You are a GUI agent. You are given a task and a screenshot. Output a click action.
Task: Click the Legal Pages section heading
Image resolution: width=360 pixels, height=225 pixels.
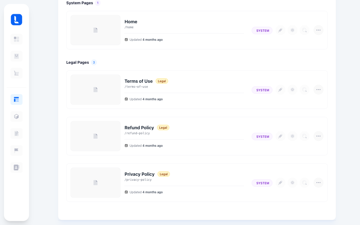click(x=77, y=62)
